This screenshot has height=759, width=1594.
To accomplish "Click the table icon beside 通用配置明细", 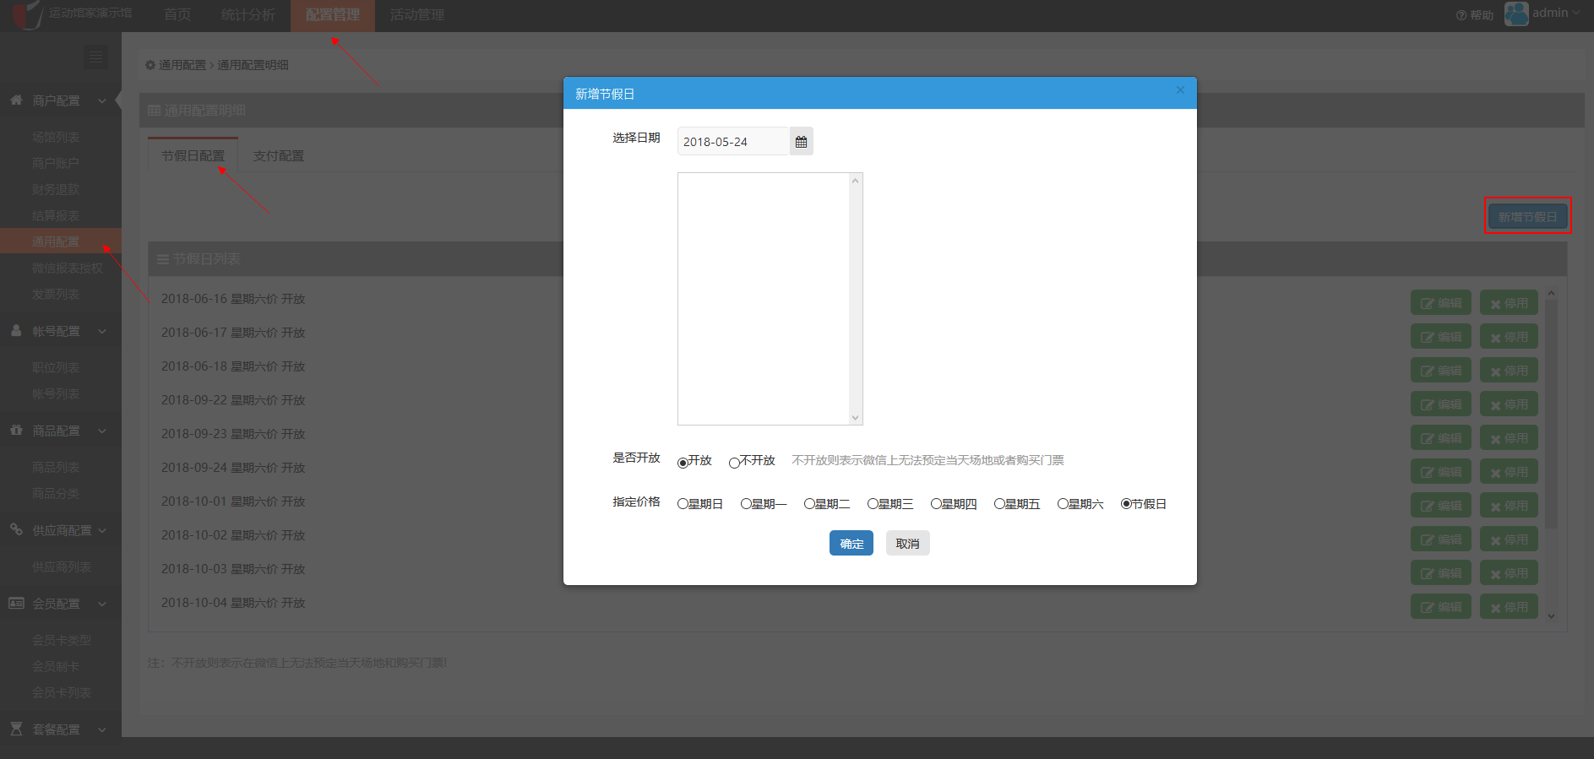I will (154, 111).
